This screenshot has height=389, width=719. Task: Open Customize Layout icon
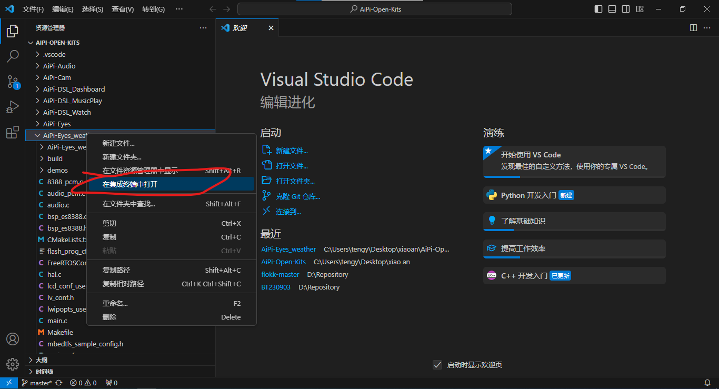click(x=640, y=9)
